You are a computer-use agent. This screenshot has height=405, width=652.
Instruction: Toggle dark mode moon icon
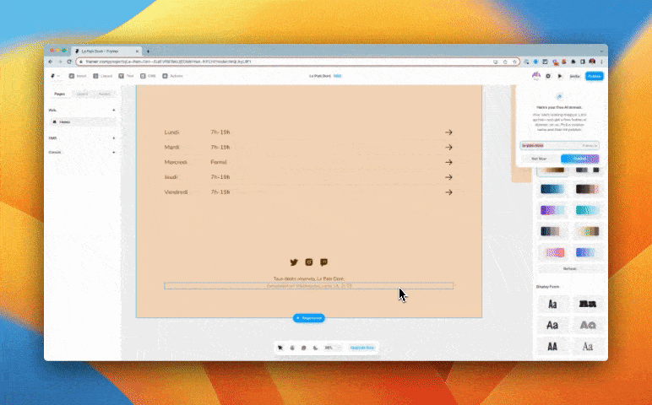(315, 347)
